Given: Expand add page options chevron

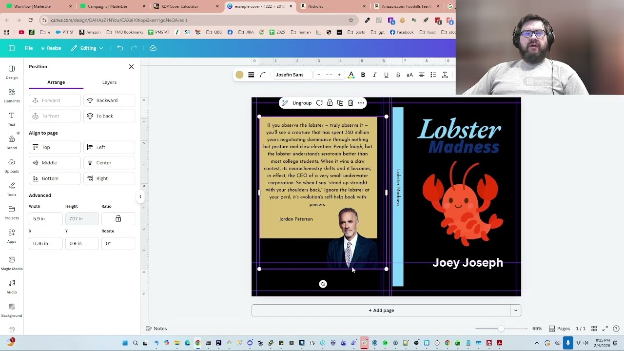Looking at the screenshot, I should (515, 311).
